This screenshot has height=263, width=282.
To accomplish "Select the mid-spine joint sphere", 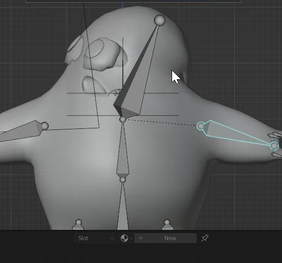I will click(x=123, y=180).
